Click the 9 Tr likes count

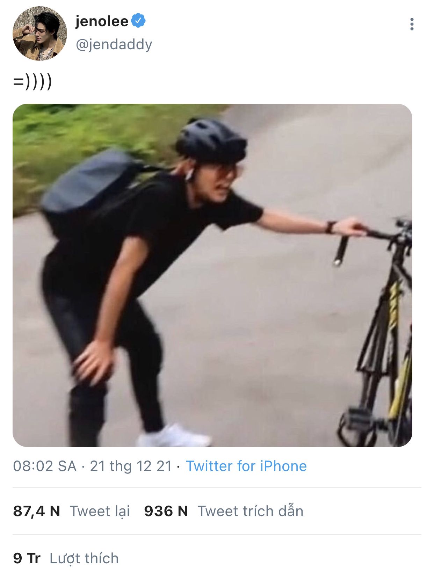[27, 558]
